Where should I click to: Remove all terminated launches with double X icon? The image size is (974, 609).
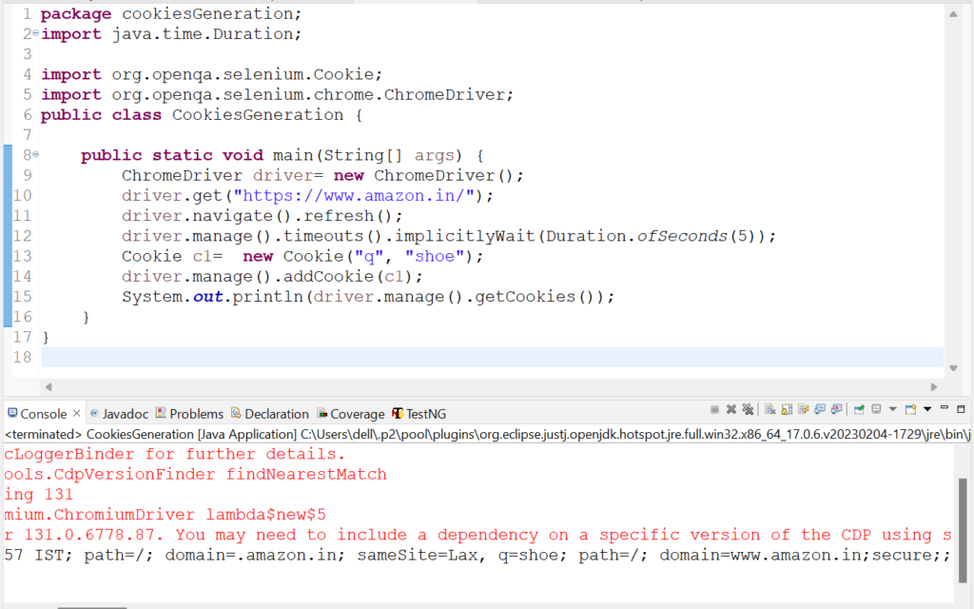coord(748,409)
